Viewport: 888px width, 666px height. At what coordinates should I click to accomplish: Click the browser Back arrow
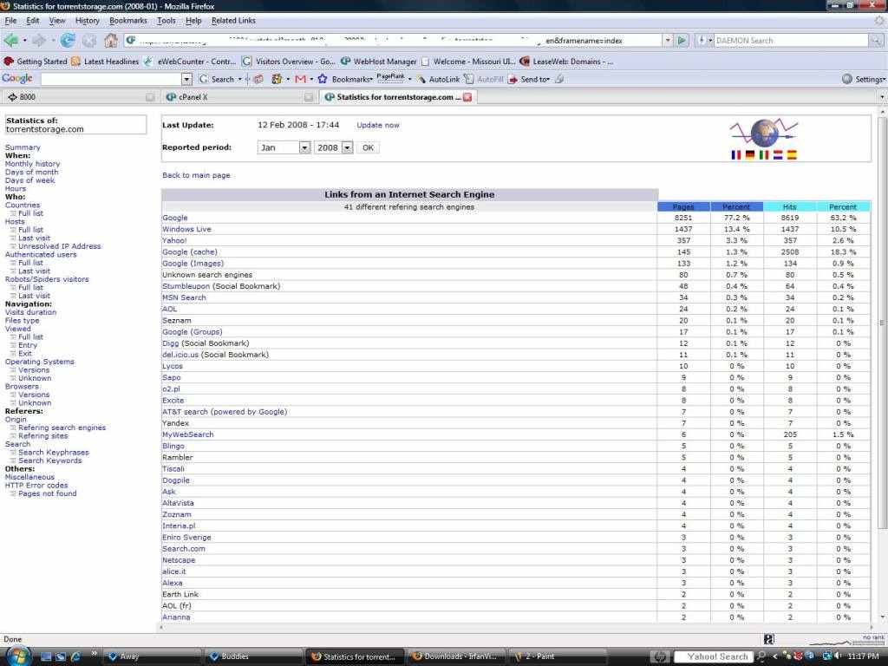tap(11, 40)
